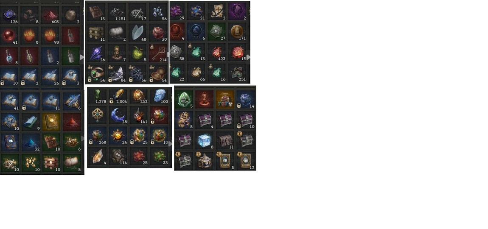This screenshot has height=229, width=488.
Task: Select the golden sun emblem with 24
Action: 118,136
